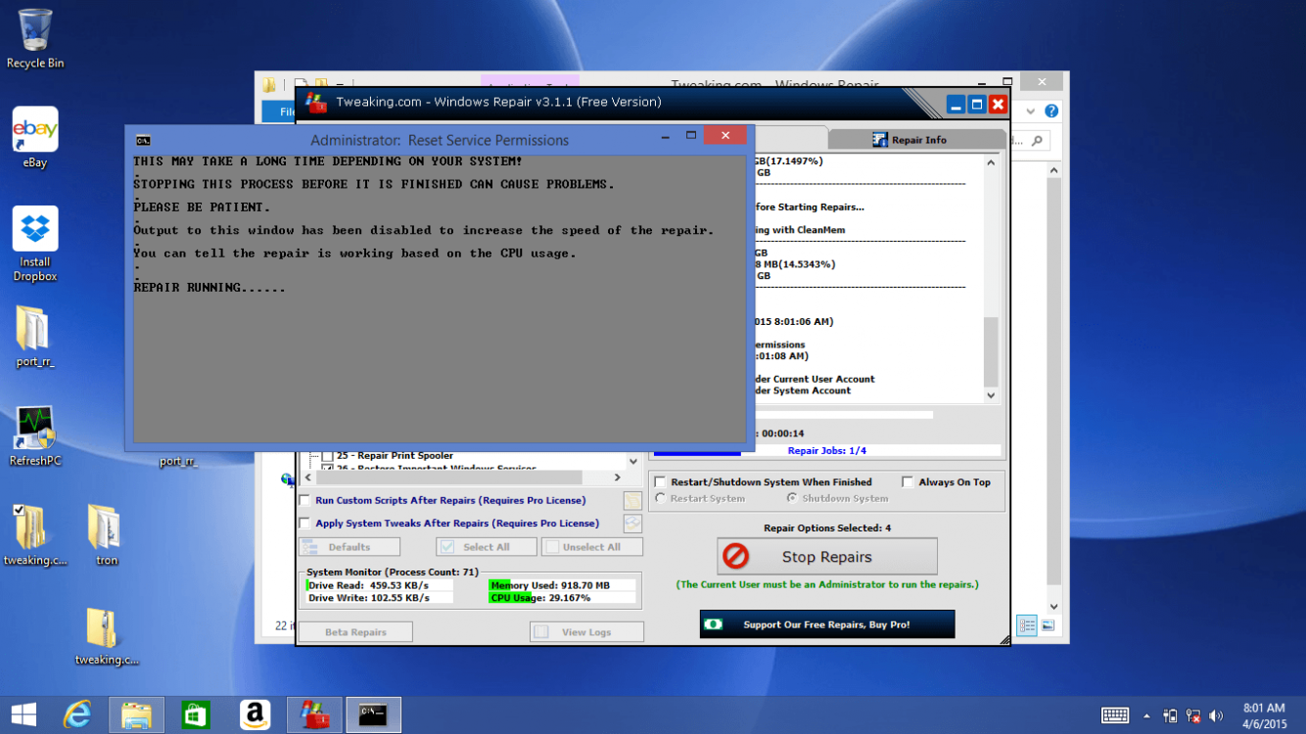
Task: Click the Memory Used monitor readout
Action: [x=563, y=585]
